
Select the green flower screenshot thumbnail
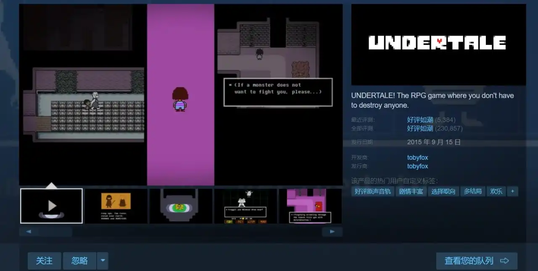(x=181, y=206)
